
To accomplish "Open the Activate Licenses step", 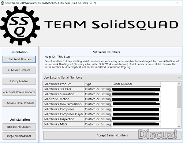I will 19,70.
